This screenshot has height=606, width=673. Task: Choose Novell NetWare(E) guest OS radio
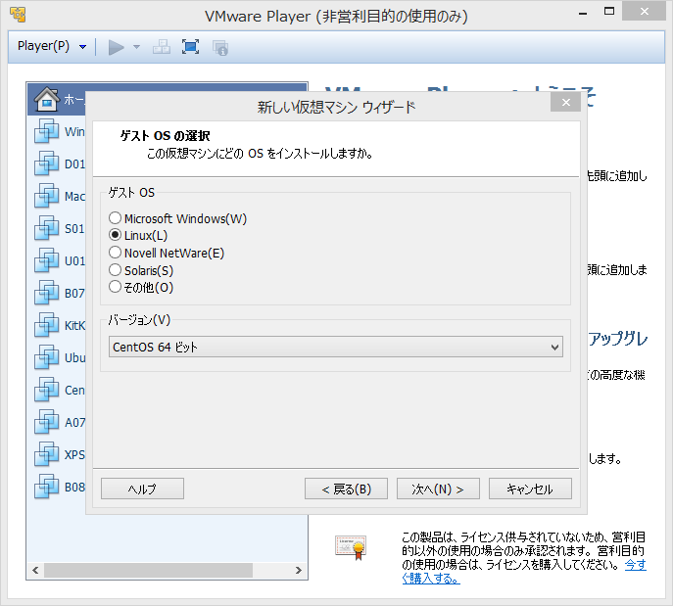115,253
